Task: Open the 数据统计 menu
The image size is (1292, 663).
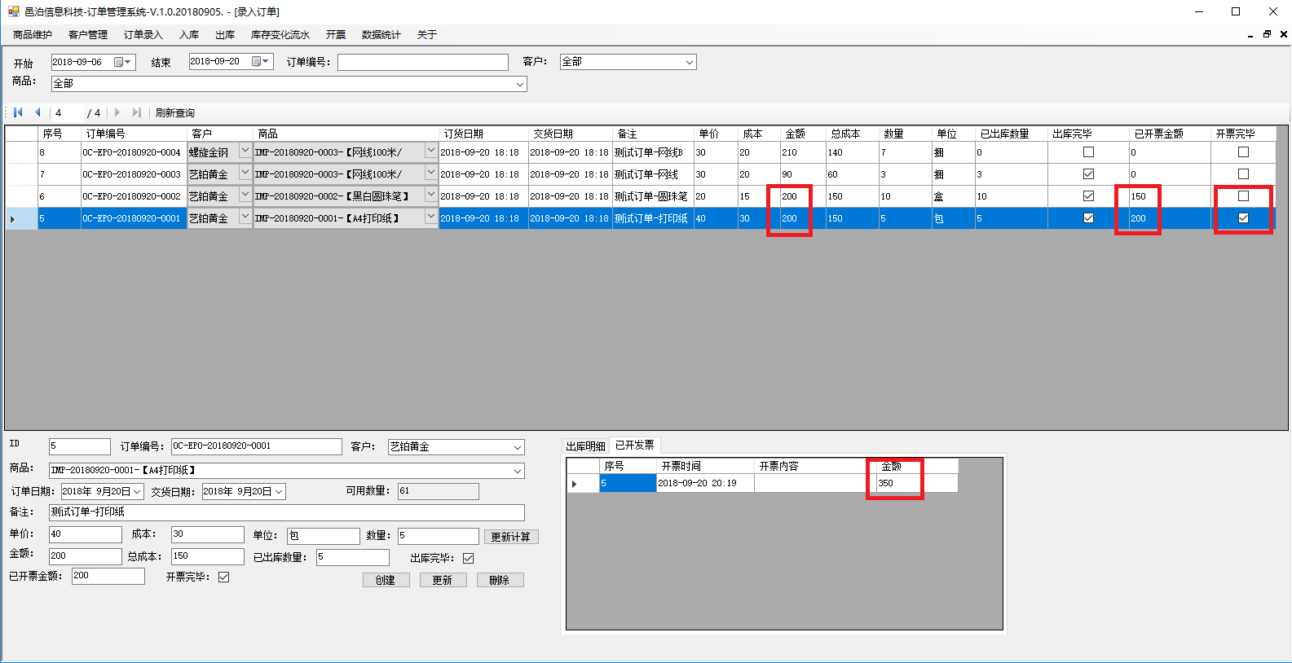Action: coord(381,35)
